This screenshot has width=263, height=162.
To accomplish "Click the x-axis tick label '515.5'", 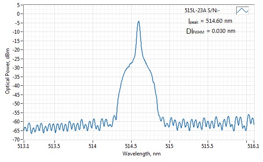I will (x=208, y=146).
